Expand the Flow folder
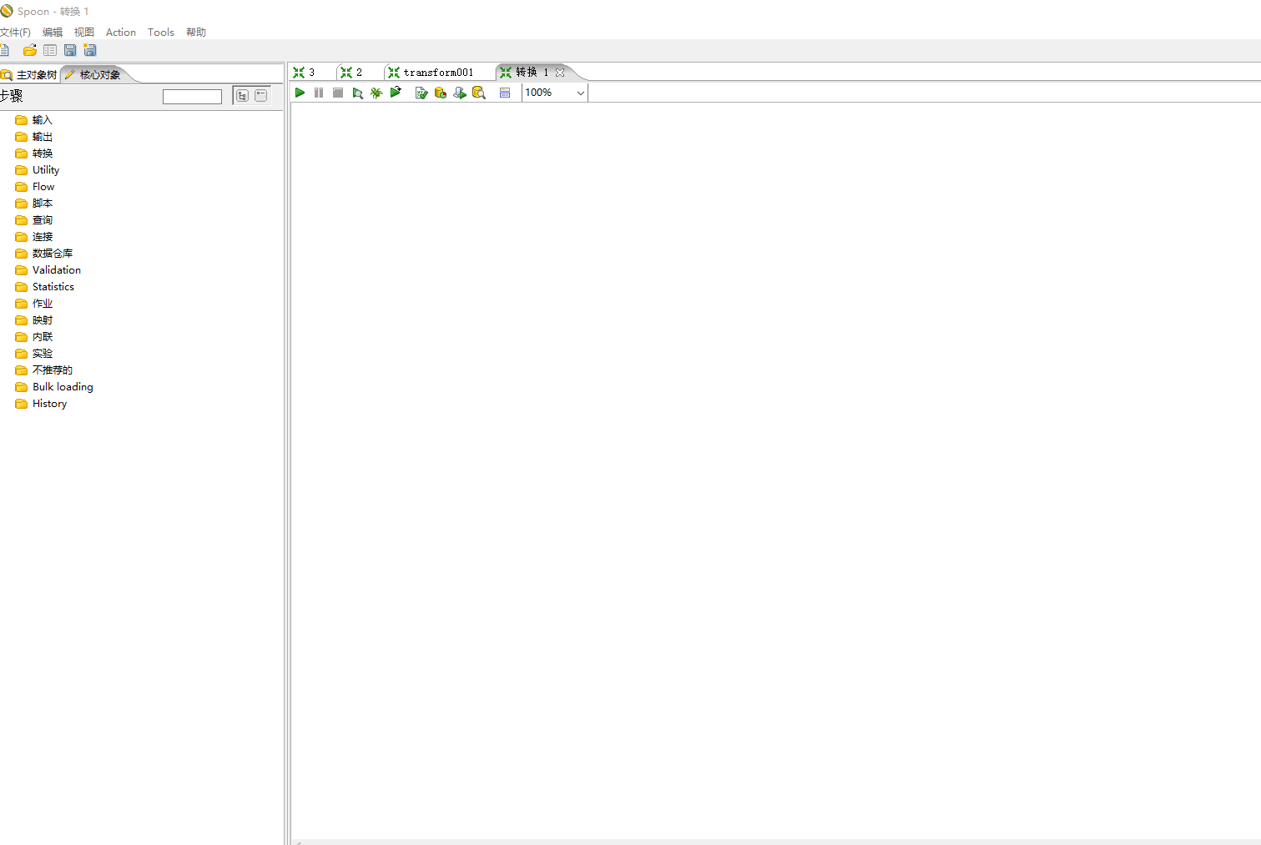Screen dimensions: 1261x845 [x=35, y=187]
